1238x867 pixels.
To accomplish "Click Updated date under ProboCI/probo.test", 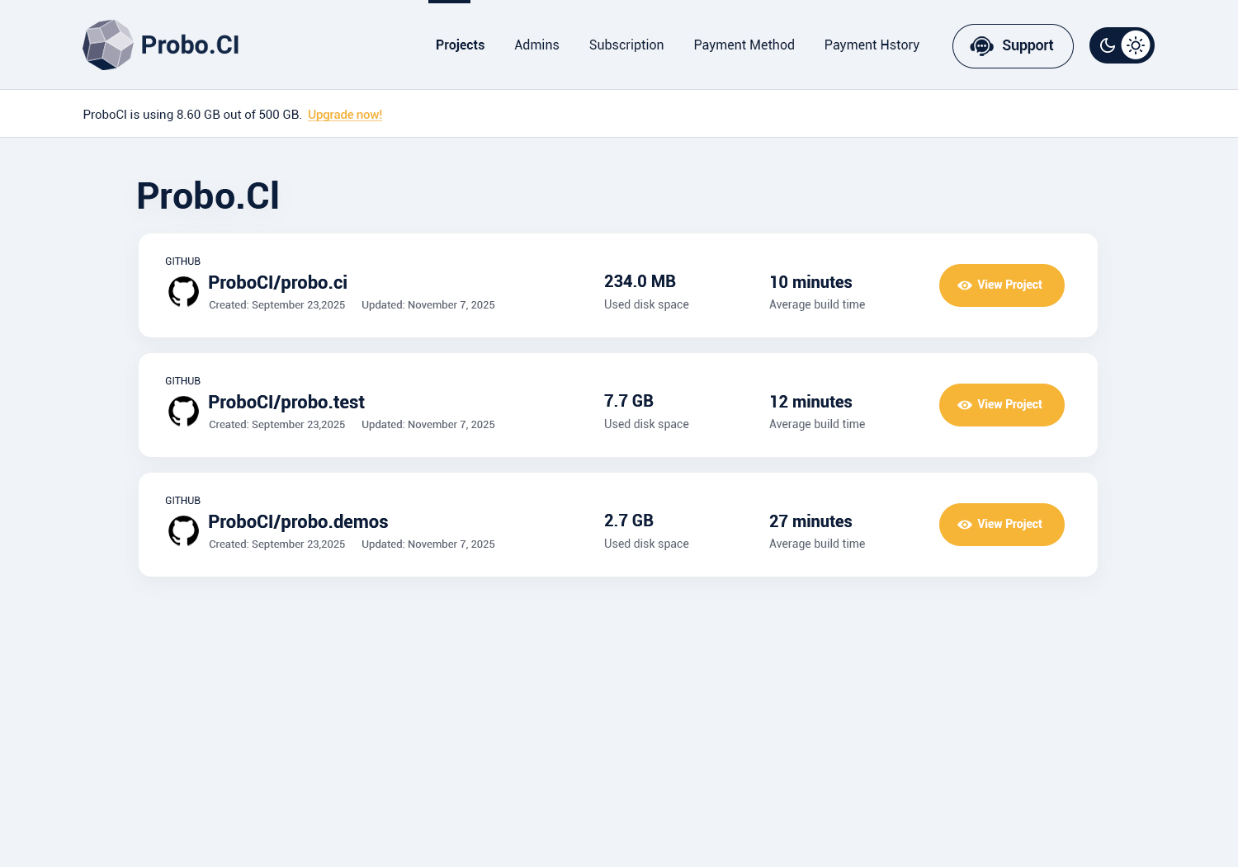I will tap(428, 425).
